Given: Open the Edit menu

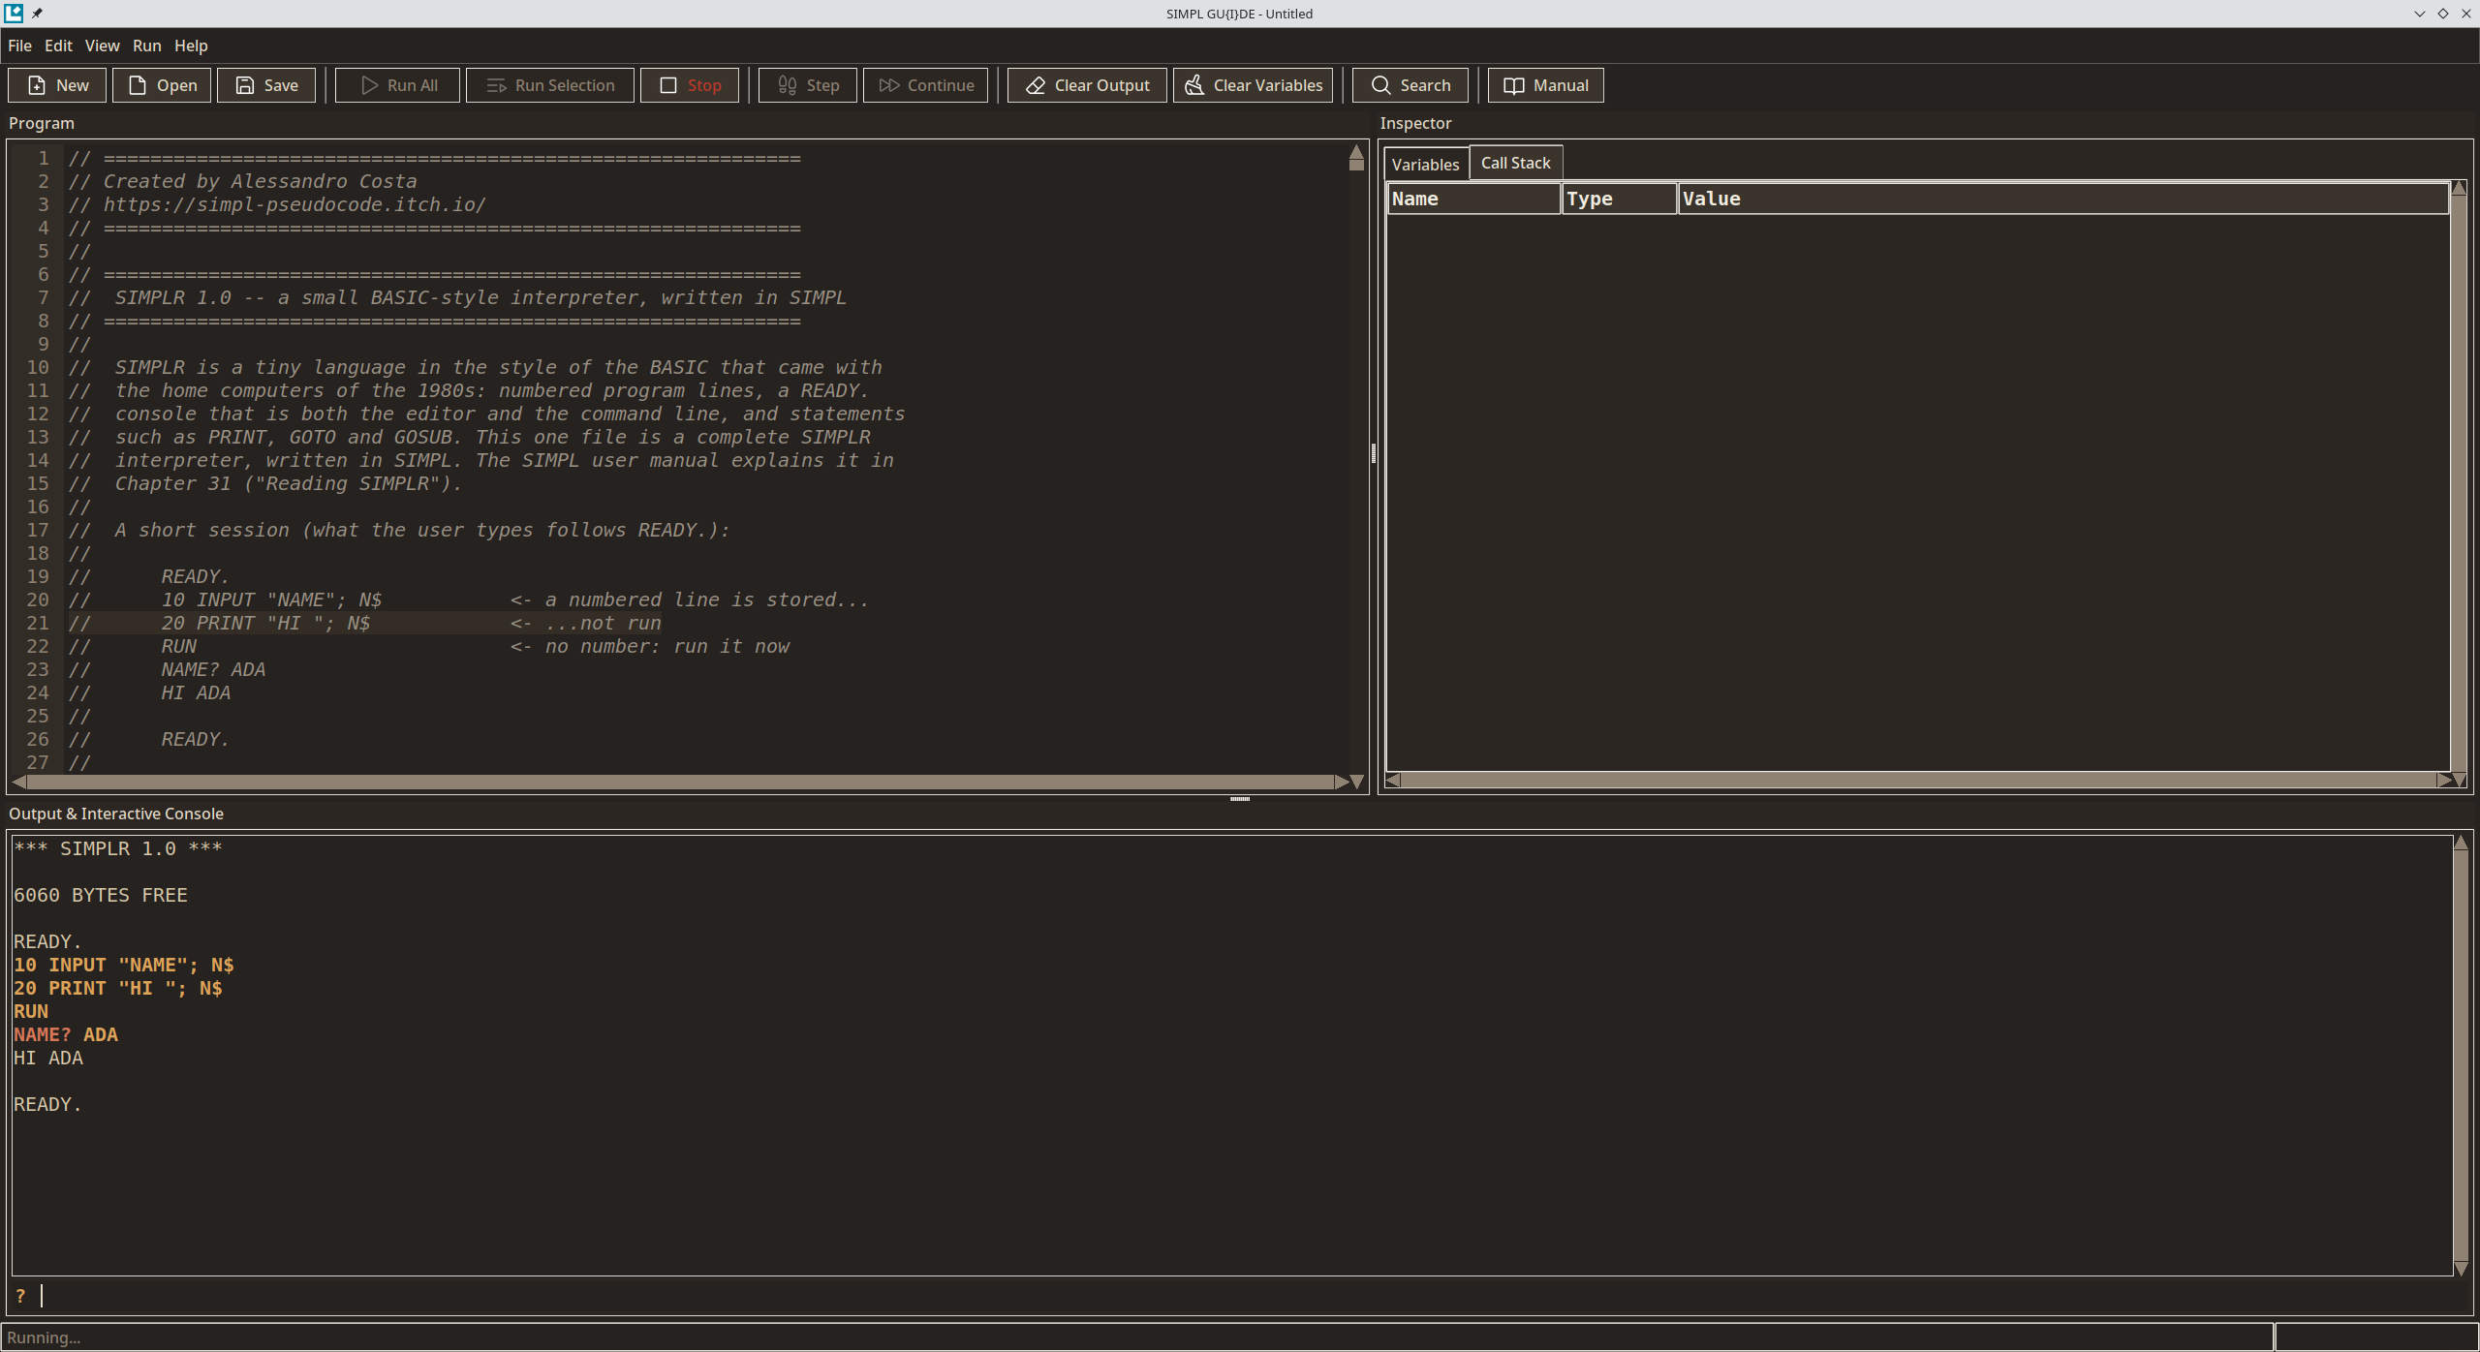Looking at the screenshot, I should [x=58, y=46].
